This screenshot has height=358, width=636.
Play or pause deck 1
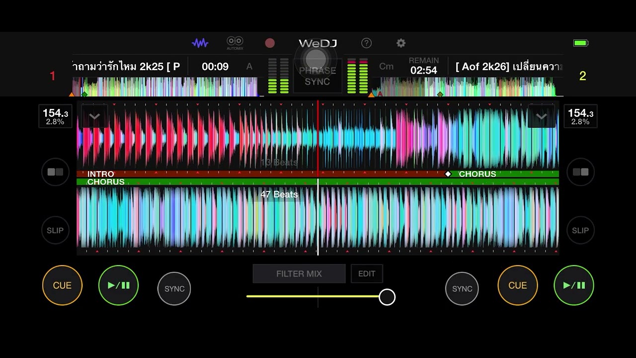[x=118, y=285]
